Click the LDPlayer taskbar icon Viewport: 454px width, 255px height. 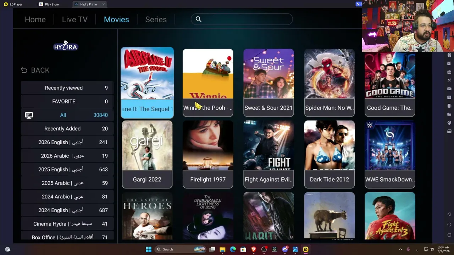[306, 249]
